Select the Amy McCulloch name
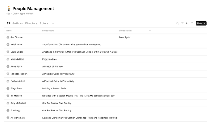The width and height of the screenshot is (213, 122). coord(19,103)
